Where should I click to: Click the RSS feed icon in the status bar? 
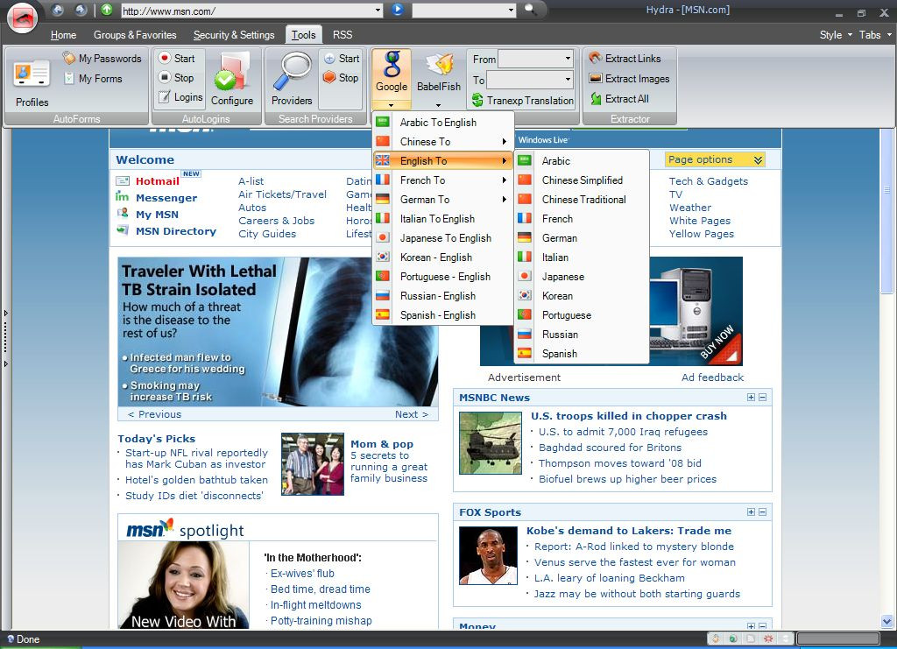click(x=751, y=638)
